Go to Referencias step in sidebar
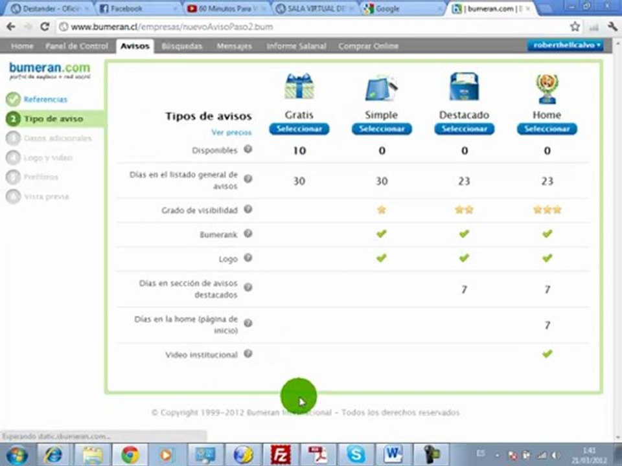Screen dimensions: 622x466 point(45,99)
